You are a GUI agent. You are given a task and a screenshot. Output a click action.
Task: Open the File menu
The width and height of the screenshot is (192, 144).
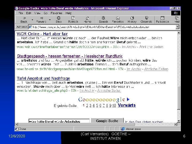21,13
